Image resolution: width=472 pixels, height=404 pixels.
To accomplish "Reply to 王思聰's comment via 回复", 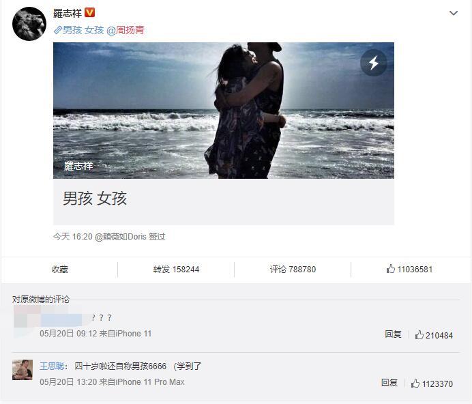I will pos(389,383).
